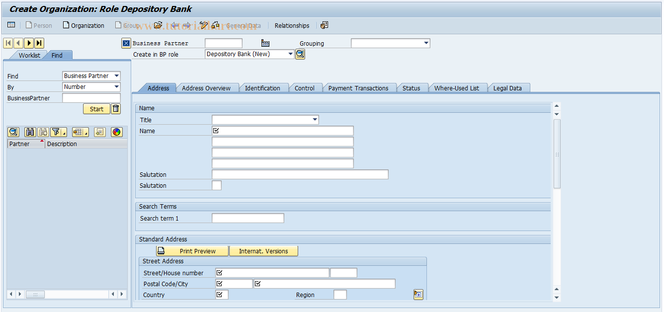This screenshot has width=664, height=312.
Task: Click the scroll down arrow at bottom right
Action: point(557,297)
